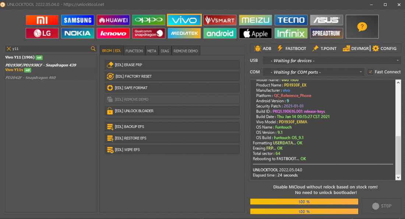Image resolution: width=405 pixels, height=219 pixels.
Task: Click the Security Patch 2021-01-01 value
Action: pos(293,106)
